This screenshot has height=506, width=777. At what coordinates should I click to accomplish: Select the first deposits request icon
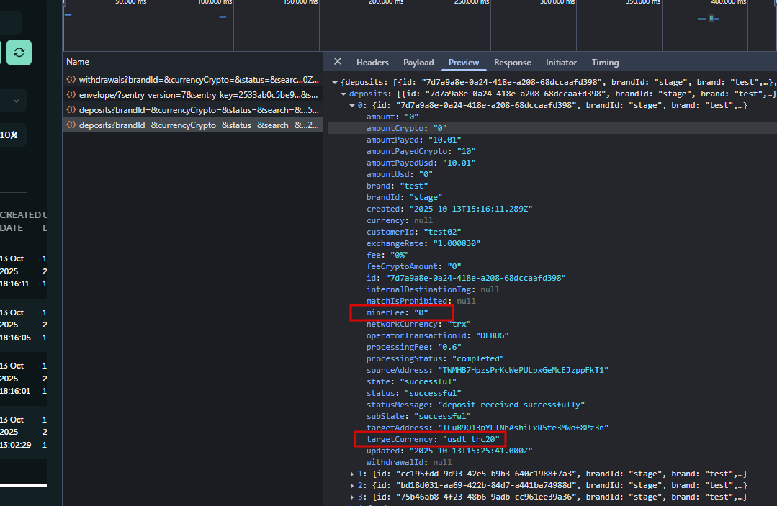tap(71, 109)
